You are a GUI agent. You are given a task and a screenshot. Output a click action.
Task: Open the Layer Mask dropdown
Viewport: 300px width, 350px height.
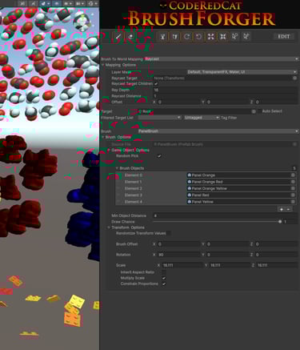242,72
